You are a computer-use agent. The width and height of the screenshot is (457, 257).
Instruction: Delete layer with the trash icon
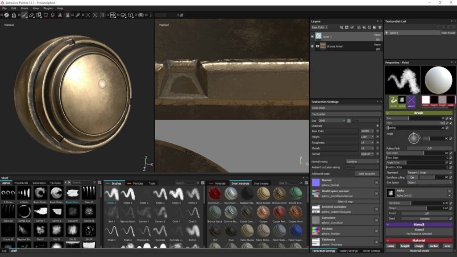coord(380,27)
